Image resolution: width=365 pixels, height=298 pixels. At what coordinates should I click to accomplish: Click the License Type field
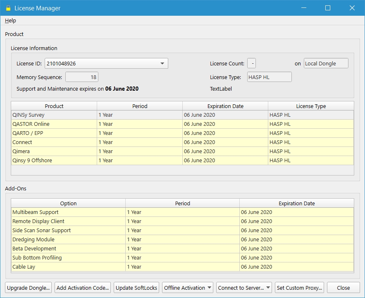269,77
